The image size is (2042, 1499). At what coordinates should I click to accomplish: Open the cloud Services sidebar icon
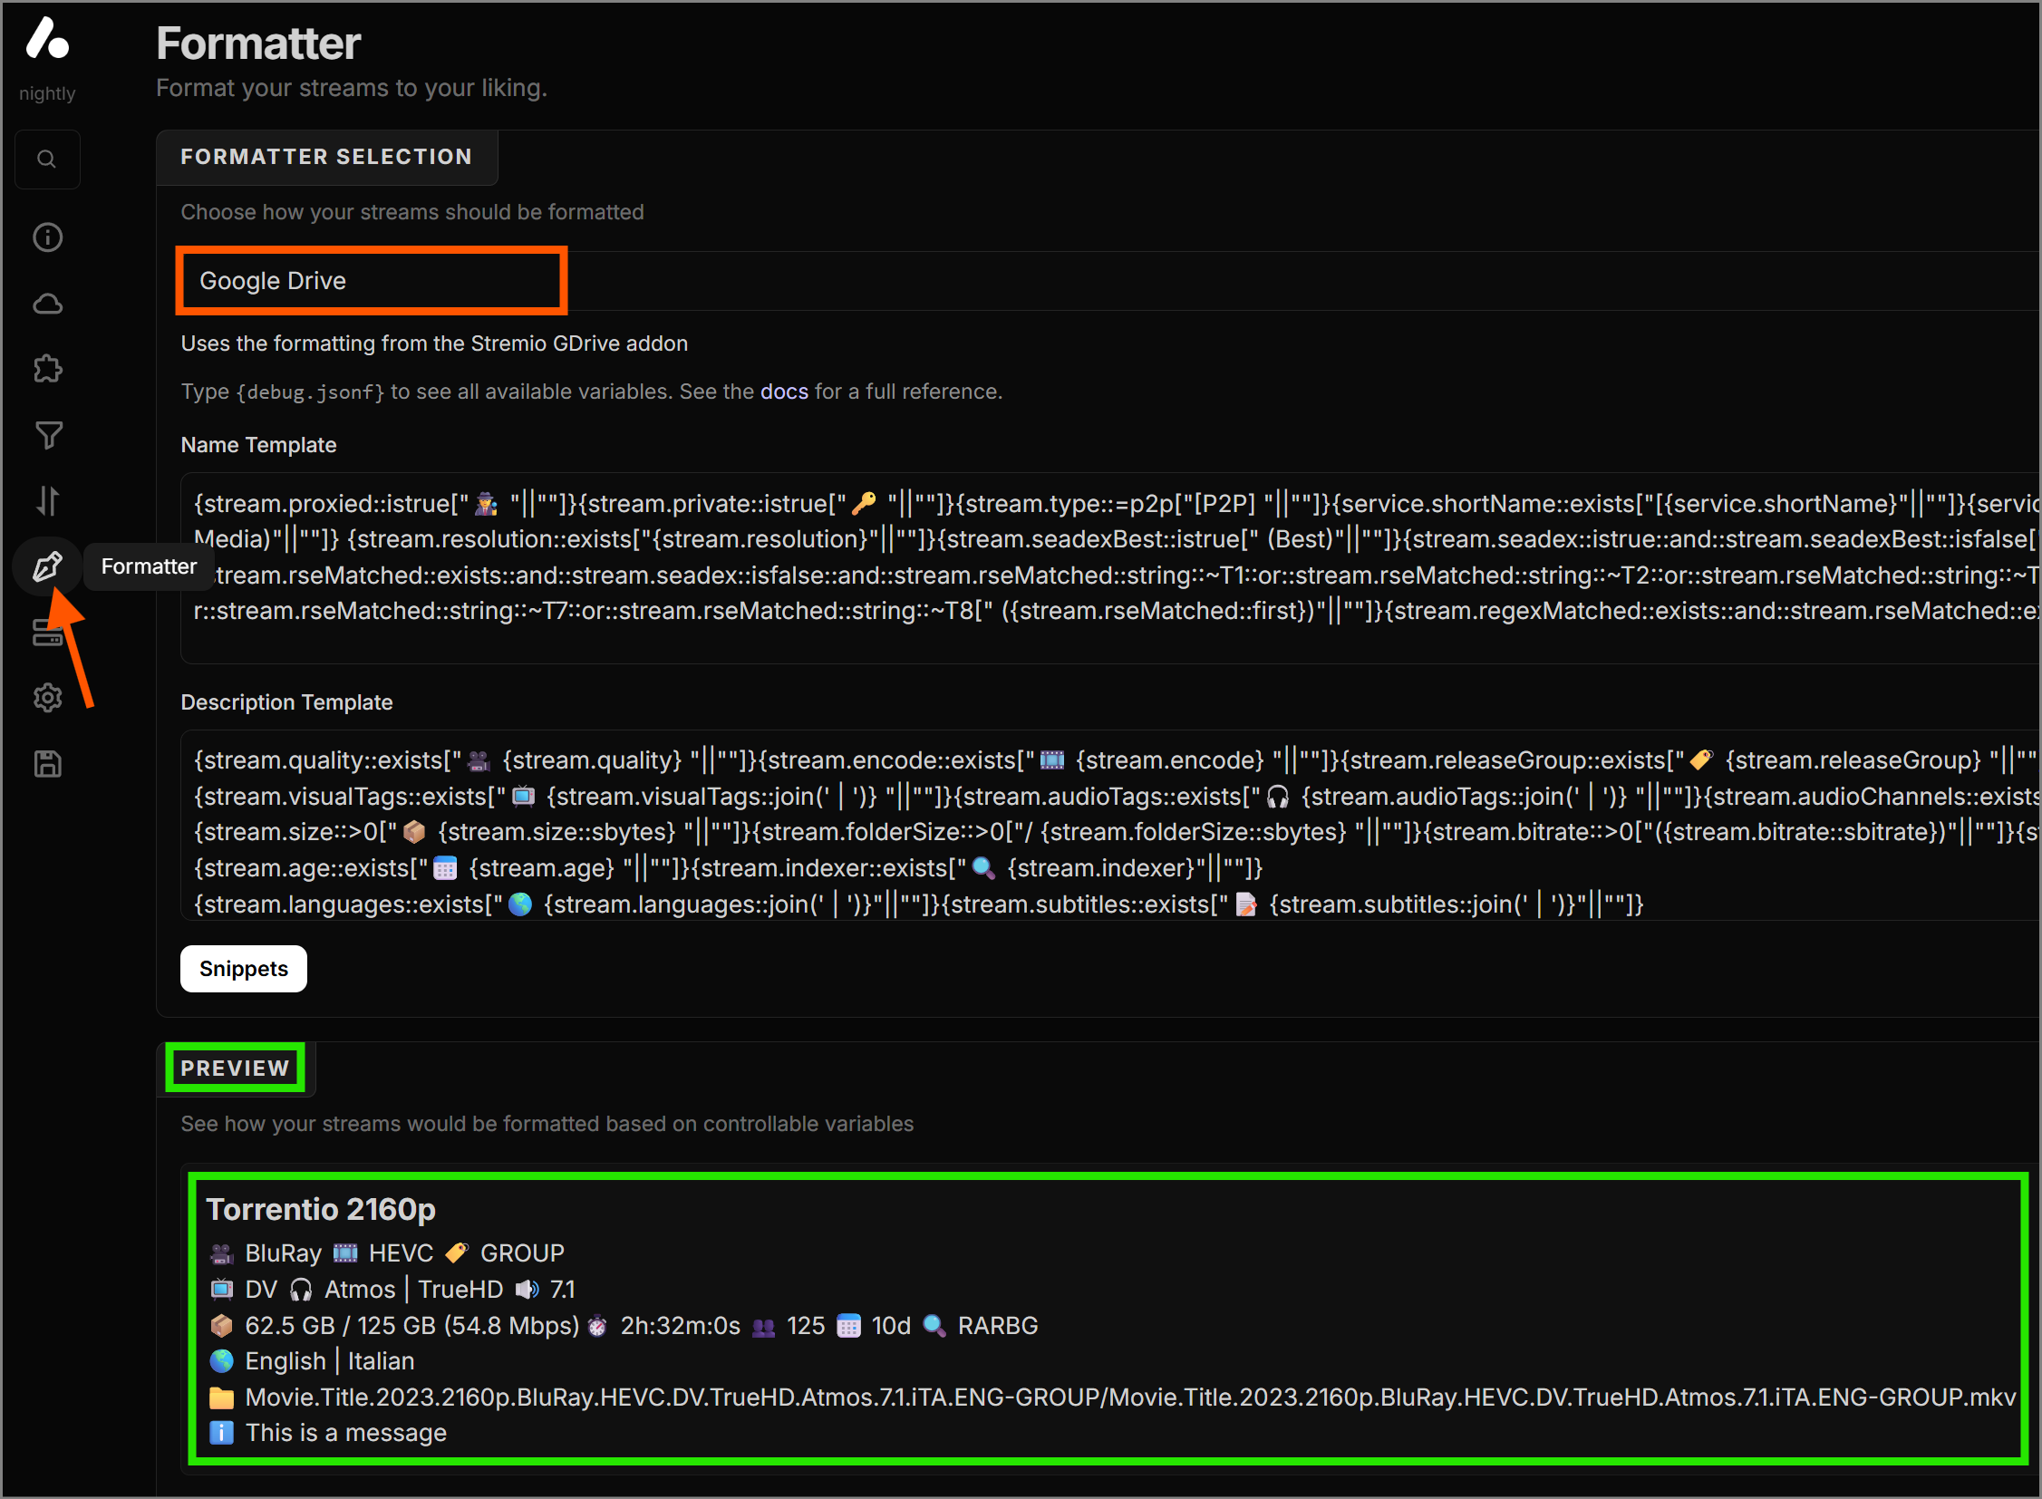47,304
